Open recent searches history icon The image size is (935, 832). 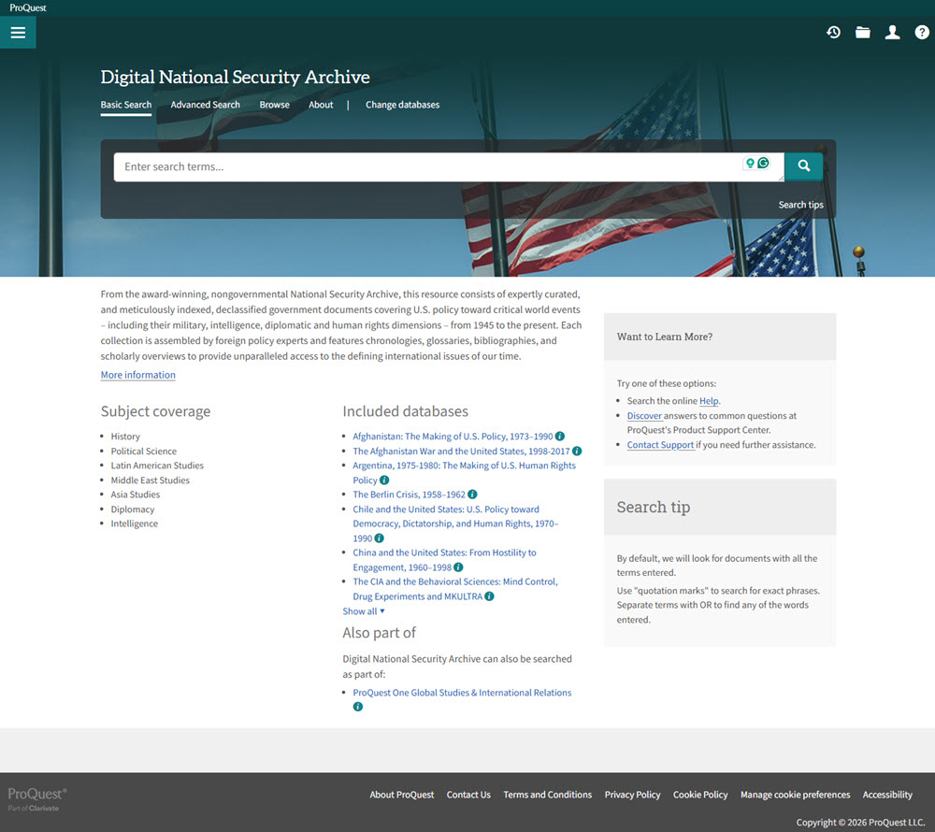[834, 32]
